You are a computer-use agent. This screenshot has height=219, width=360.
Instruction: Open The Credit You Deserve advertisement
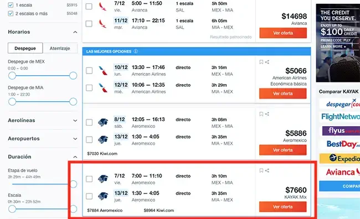pyautogui.click(x=338, y=43)
